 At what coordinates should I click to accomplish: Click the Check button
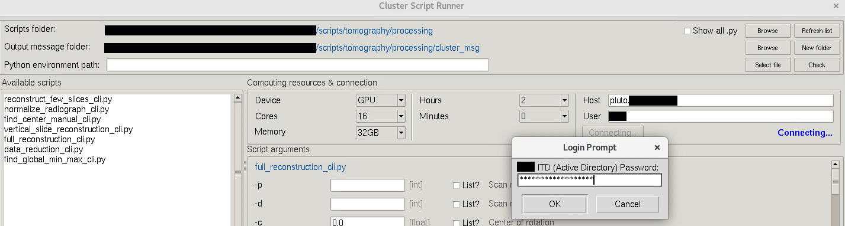point(817,65)
